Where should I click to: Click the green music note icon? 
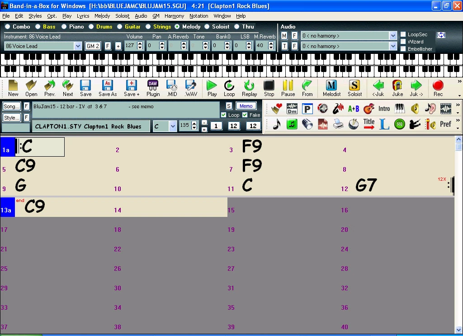coord(292,124)
